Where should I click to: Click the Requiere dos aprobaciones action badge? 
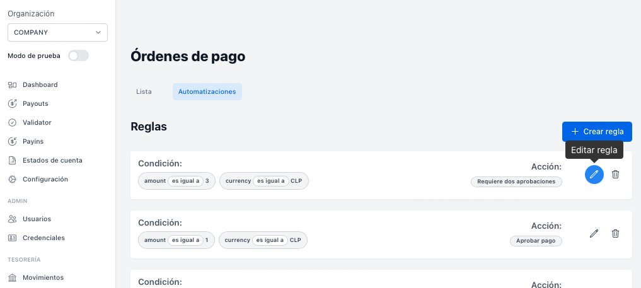[x=516, y=181]
